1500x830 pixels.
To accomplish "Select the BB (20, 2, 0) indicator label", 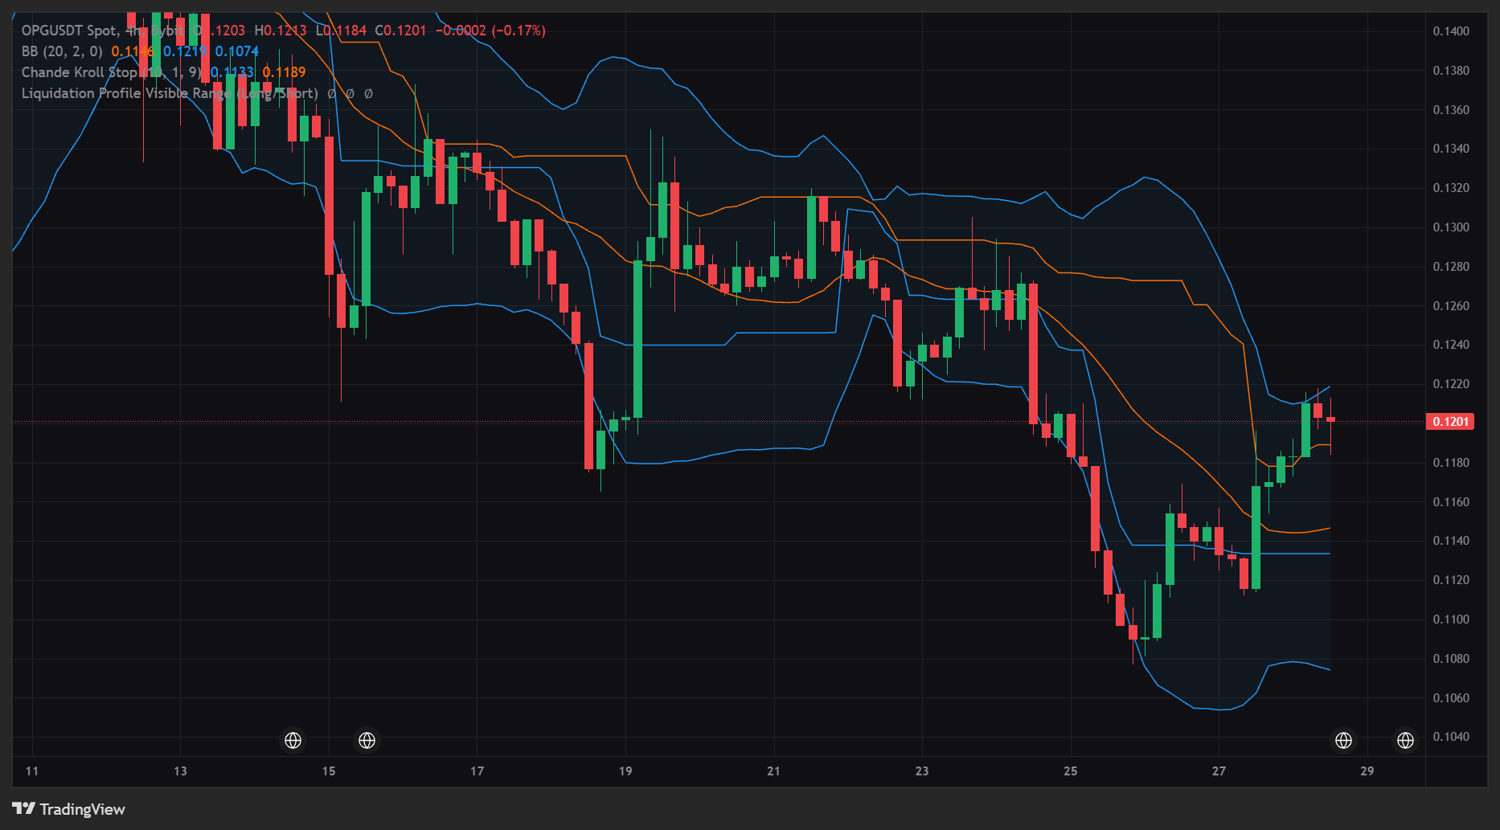I will click(62, 51).
